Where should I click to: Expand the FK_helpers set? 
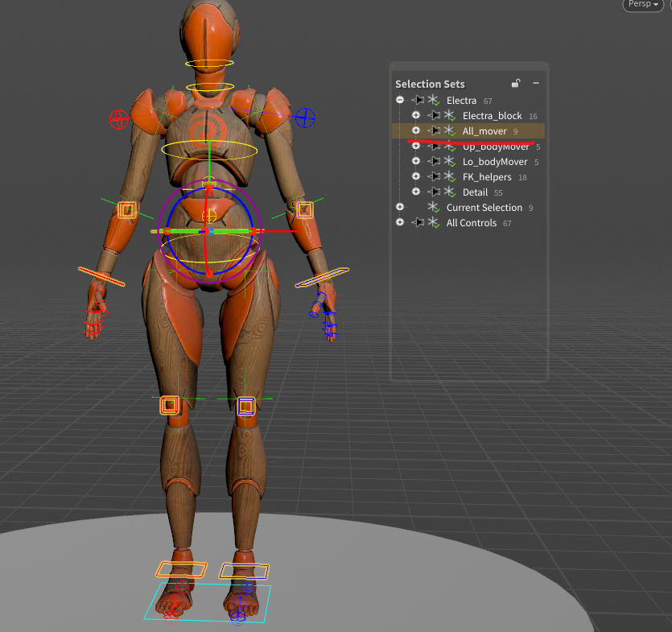[x=416, y=176]
